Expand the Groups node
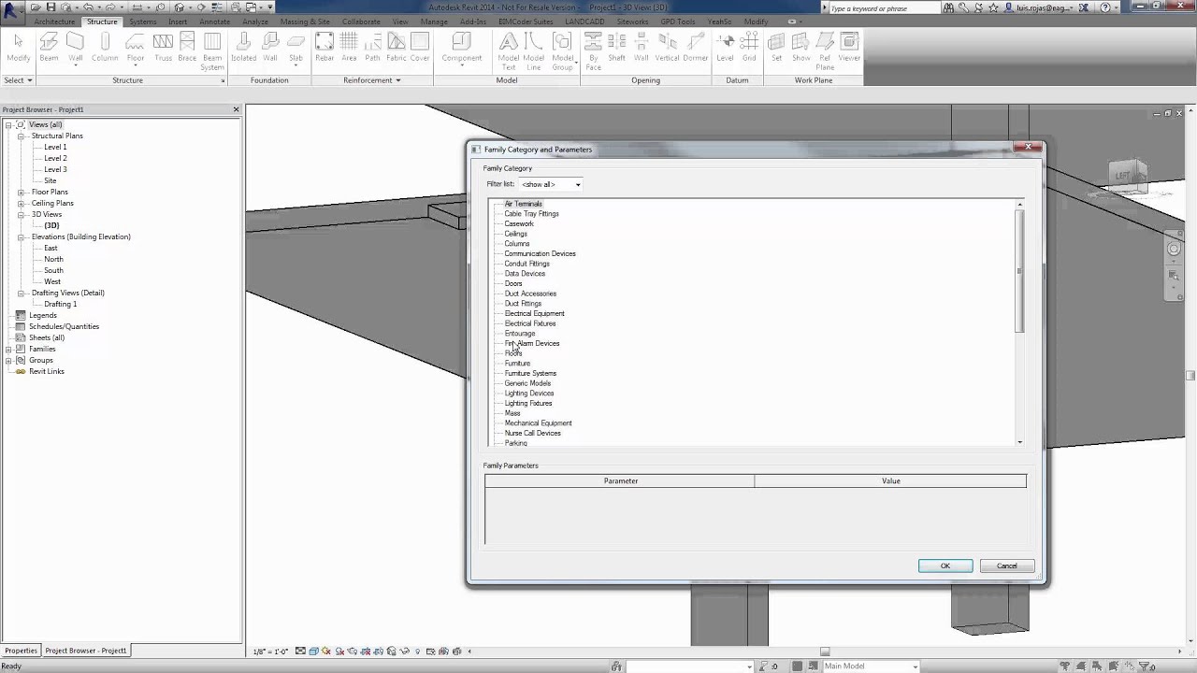The width and height of the screenshot is (1197, 673). click(8, 360)
